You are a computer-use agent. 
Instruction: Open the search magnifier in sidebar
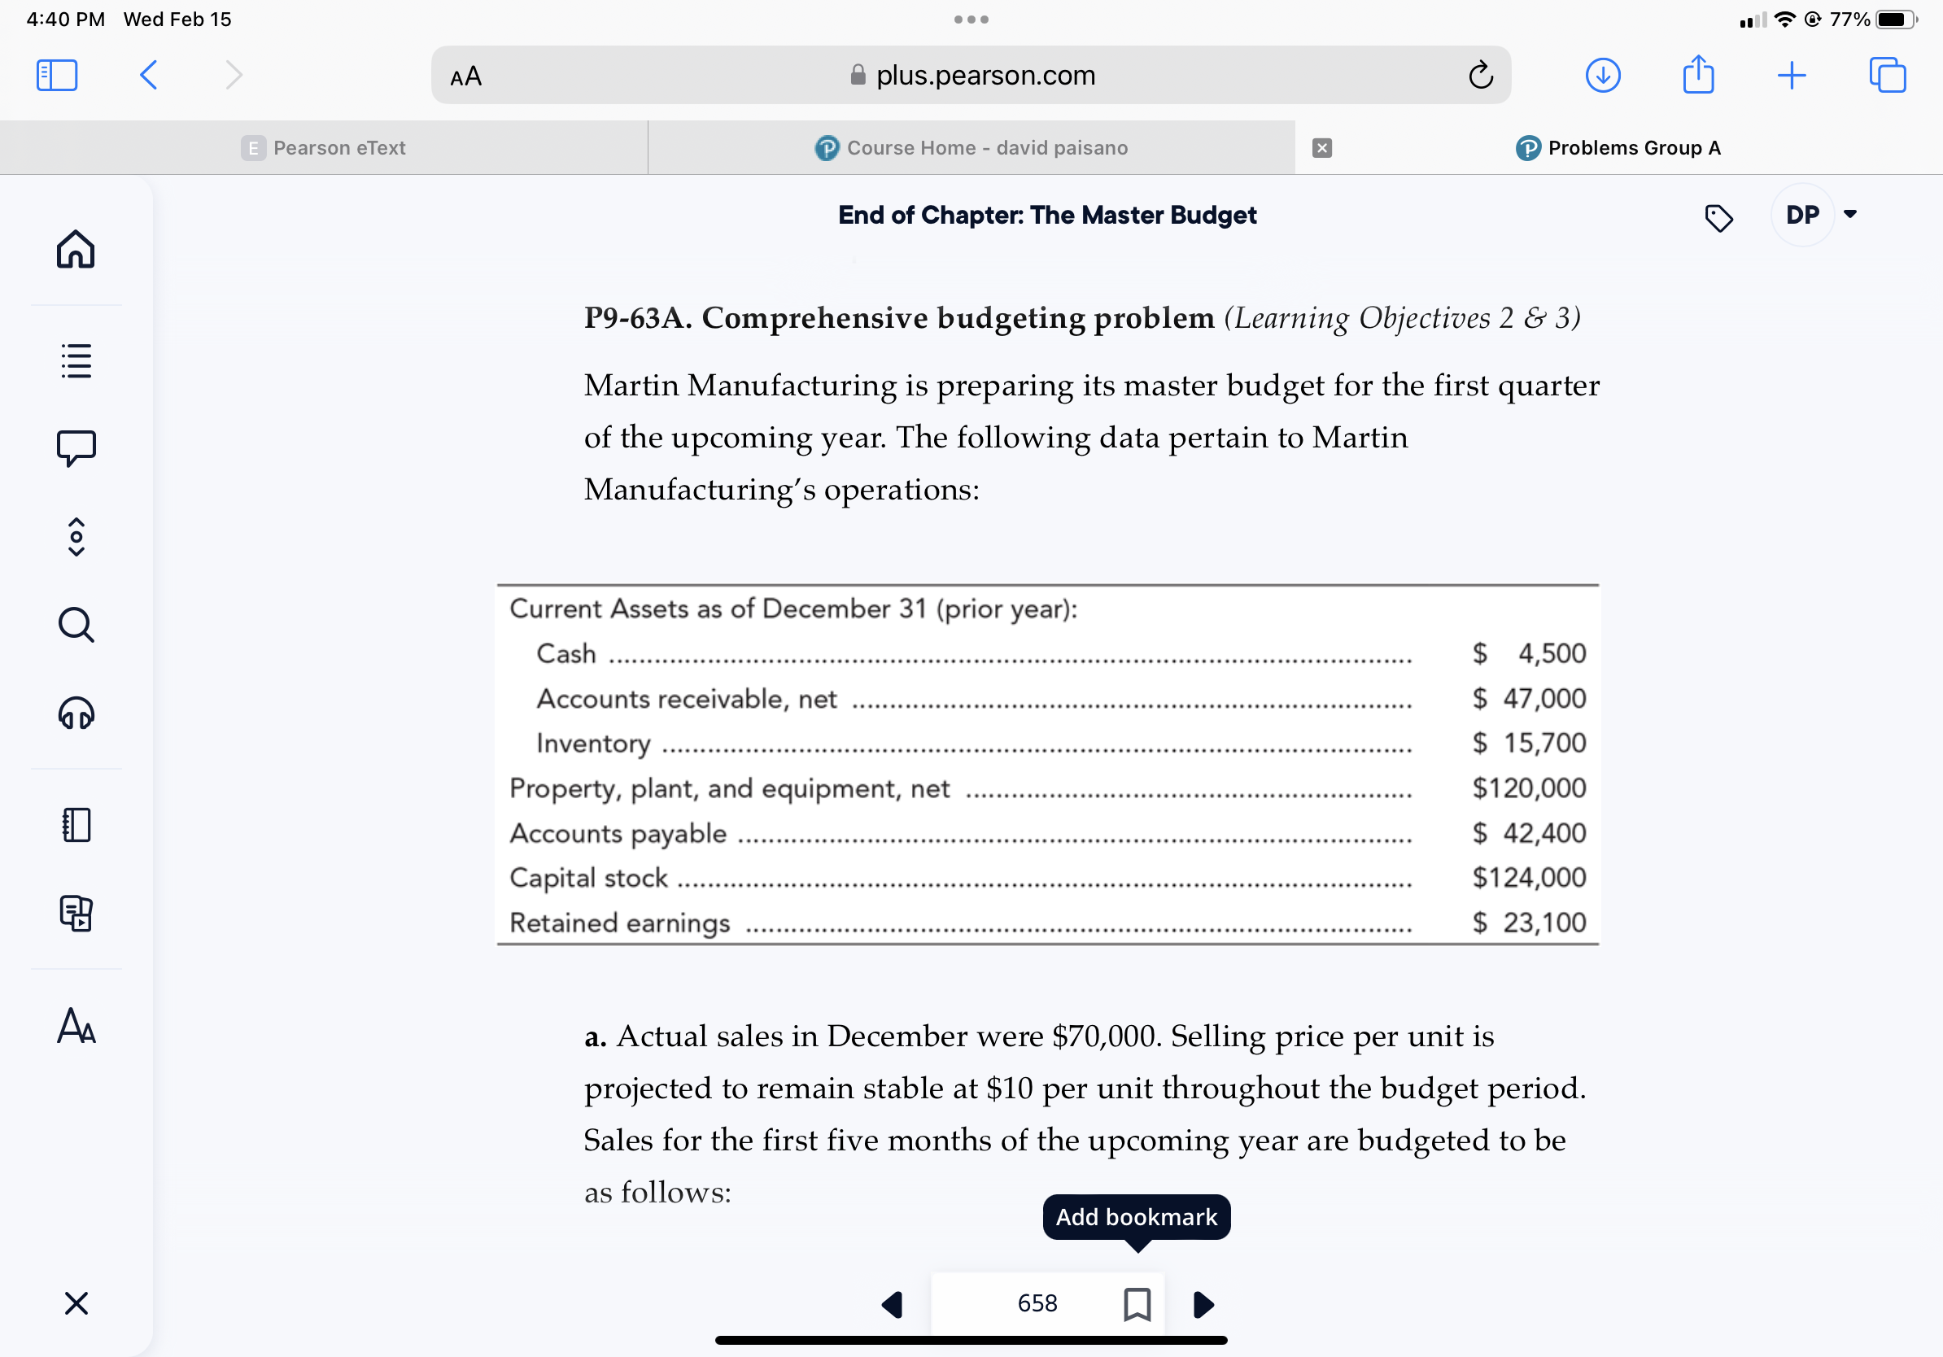[76, 625]
